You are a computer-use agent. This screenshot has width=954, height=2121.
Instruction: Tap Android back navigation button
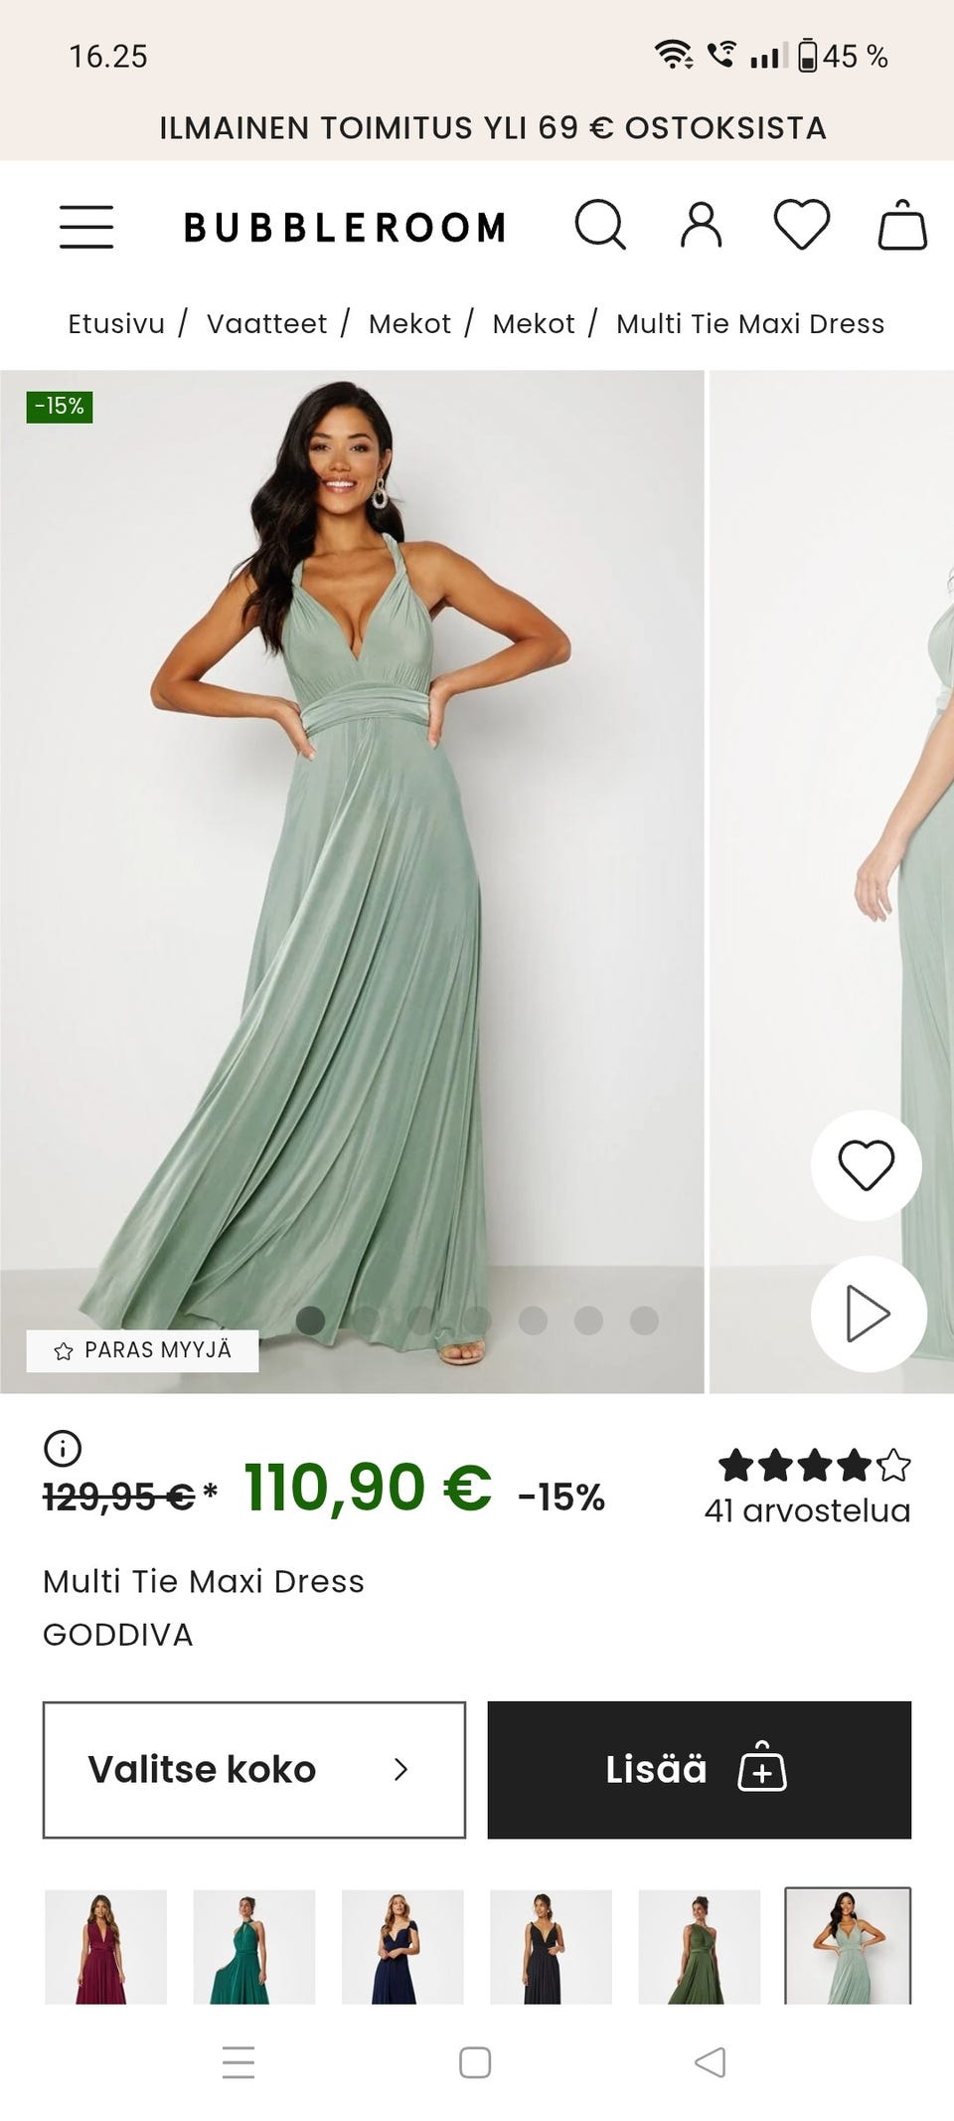[710, 2062]
